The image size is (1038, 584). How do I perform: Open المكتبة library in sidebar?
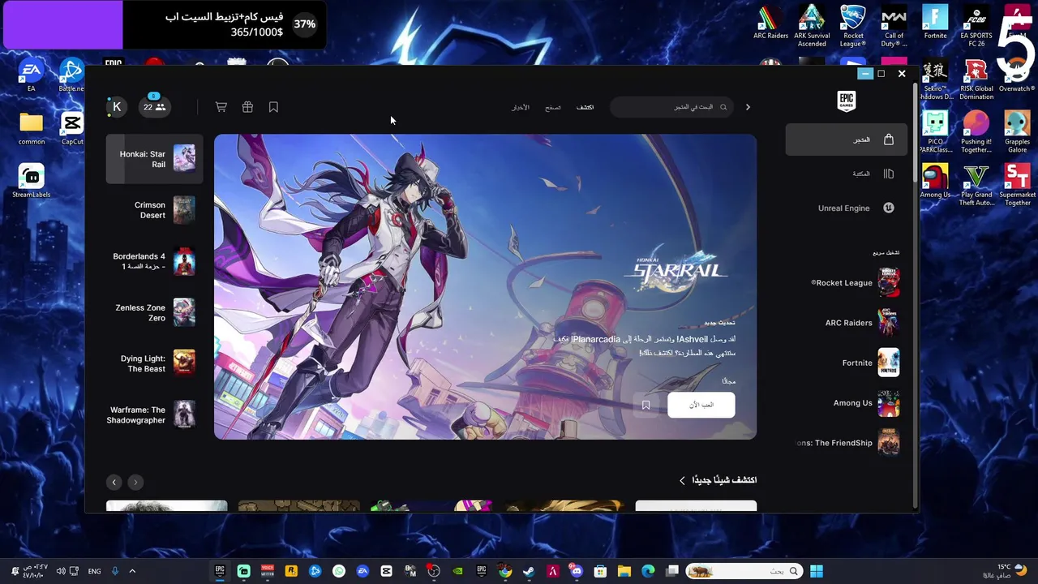click(846, 174)
